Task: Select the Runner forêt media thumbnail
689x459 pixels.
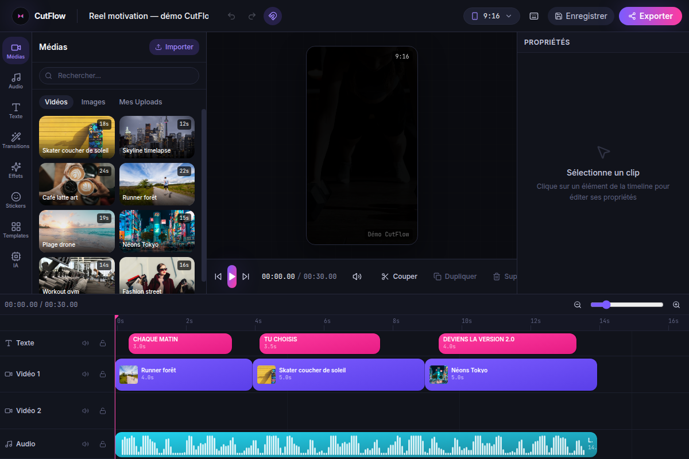Action: pos(157,184)
